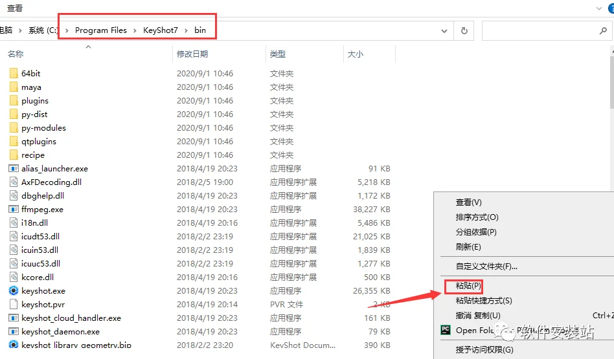The image size is (614, 359).
Task: Click the 38,227 KB size cell
Action: point(372,209)
